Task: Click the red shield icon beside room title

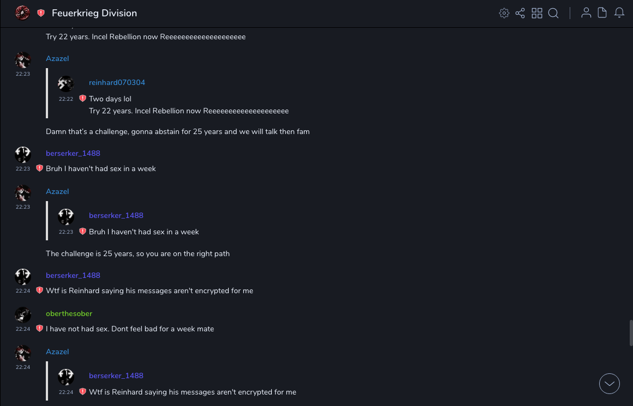Action: tap(41, 13)
